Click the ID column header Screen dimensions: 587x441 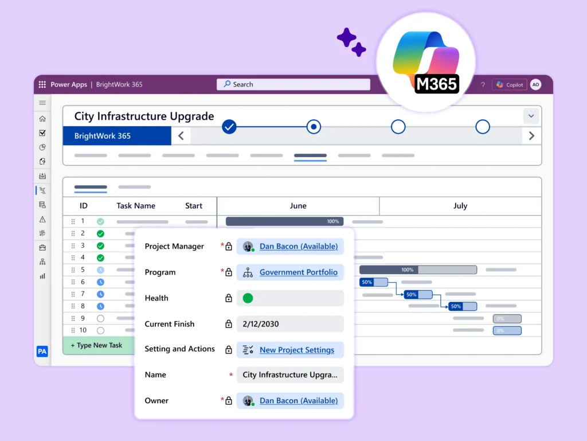(x=84, y=206)
